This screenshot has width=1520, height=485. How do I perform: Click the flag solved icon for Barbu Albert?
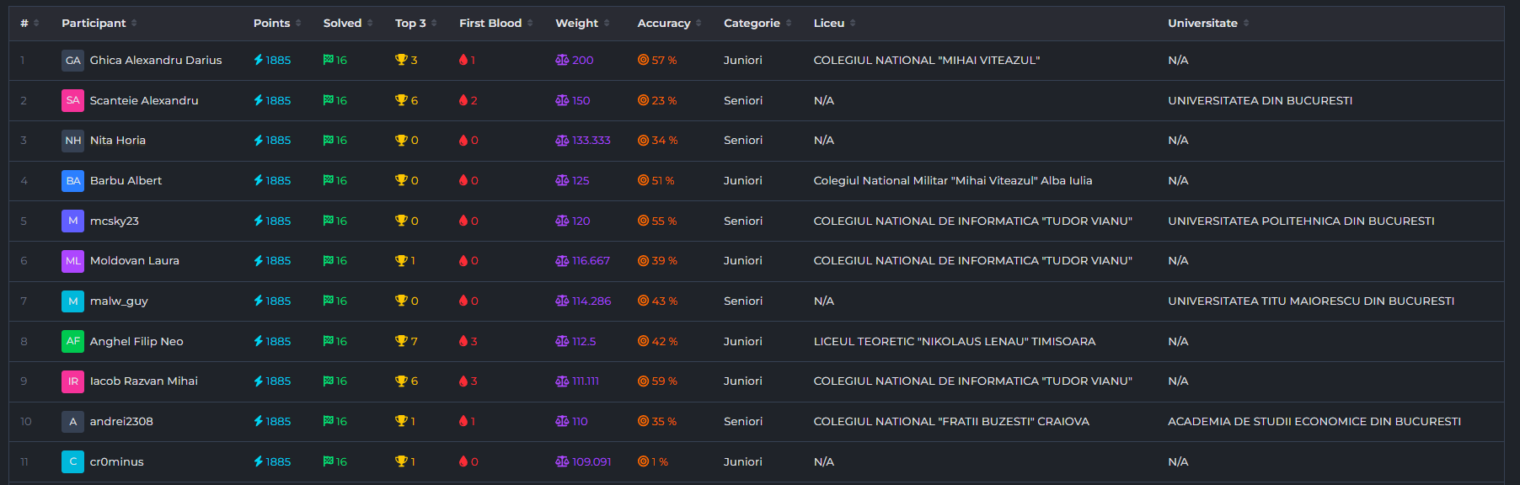pyautogui.click(x=328, y=181)
